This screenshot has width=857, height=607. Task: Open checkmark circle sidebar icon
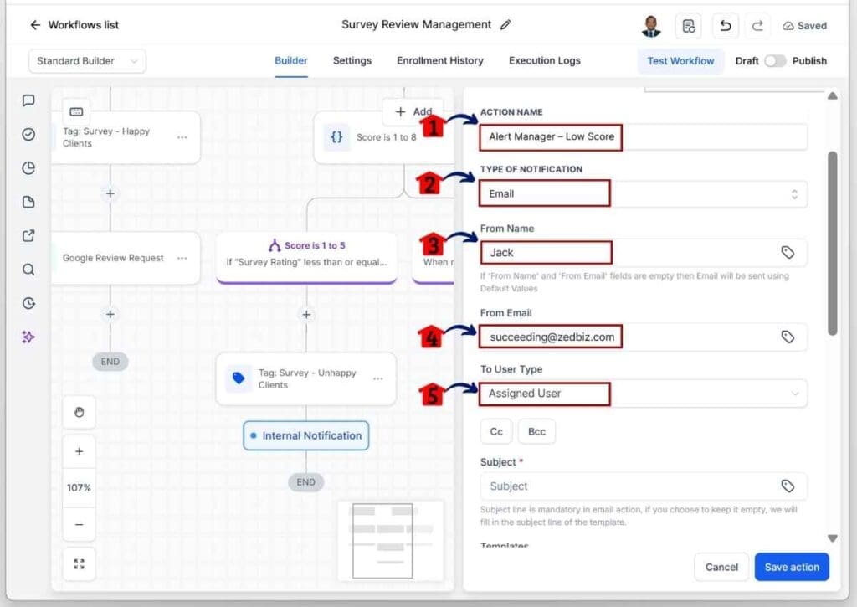(28, 135)
